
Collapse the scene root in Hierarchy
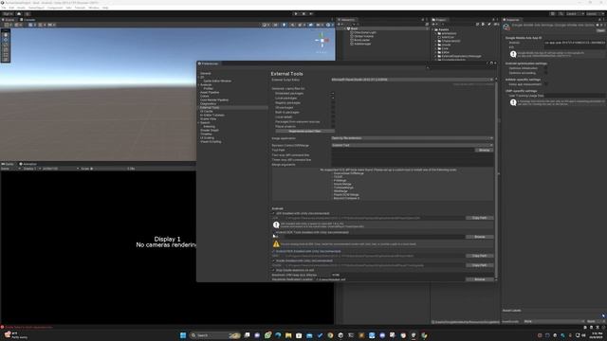click(344, 28)
